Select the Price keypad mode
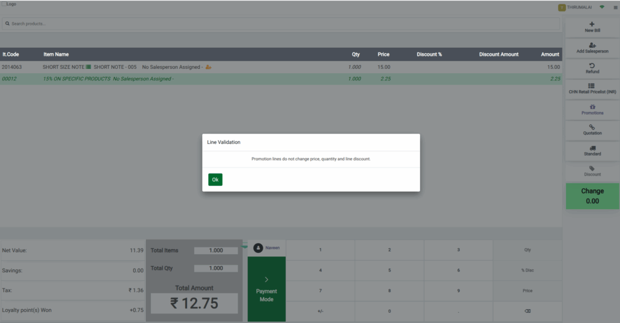This screenshot has height=323, width=620. click(527, 290)
